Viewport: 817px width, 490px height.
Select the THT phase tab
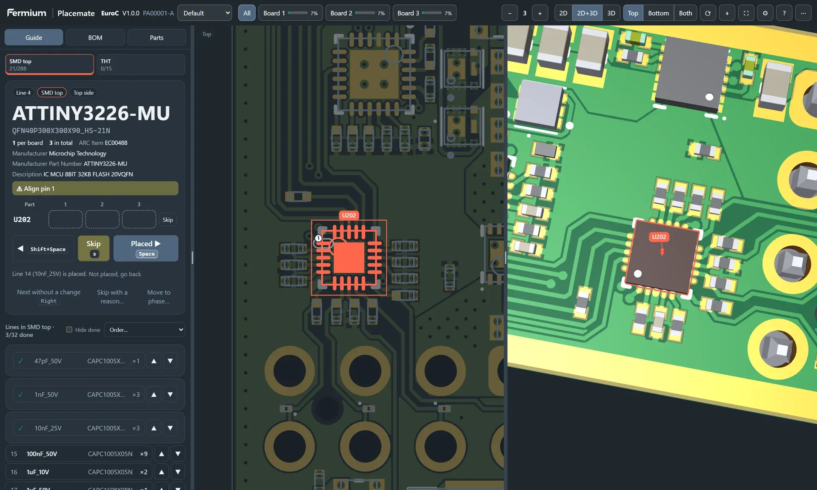[x=141, y=65]
